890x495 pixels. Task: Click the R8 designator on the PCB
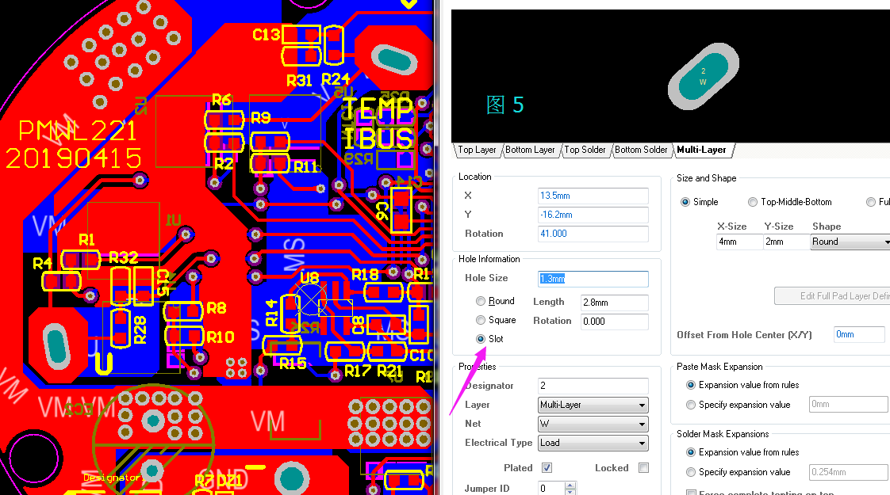coord(217,308)
